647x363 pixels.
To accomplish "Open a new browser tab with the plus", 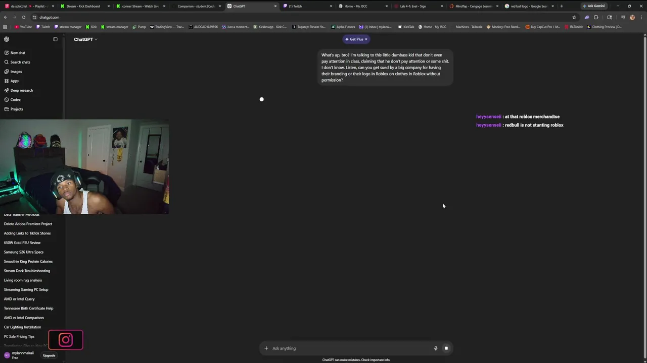I will (x=561, y=6).
